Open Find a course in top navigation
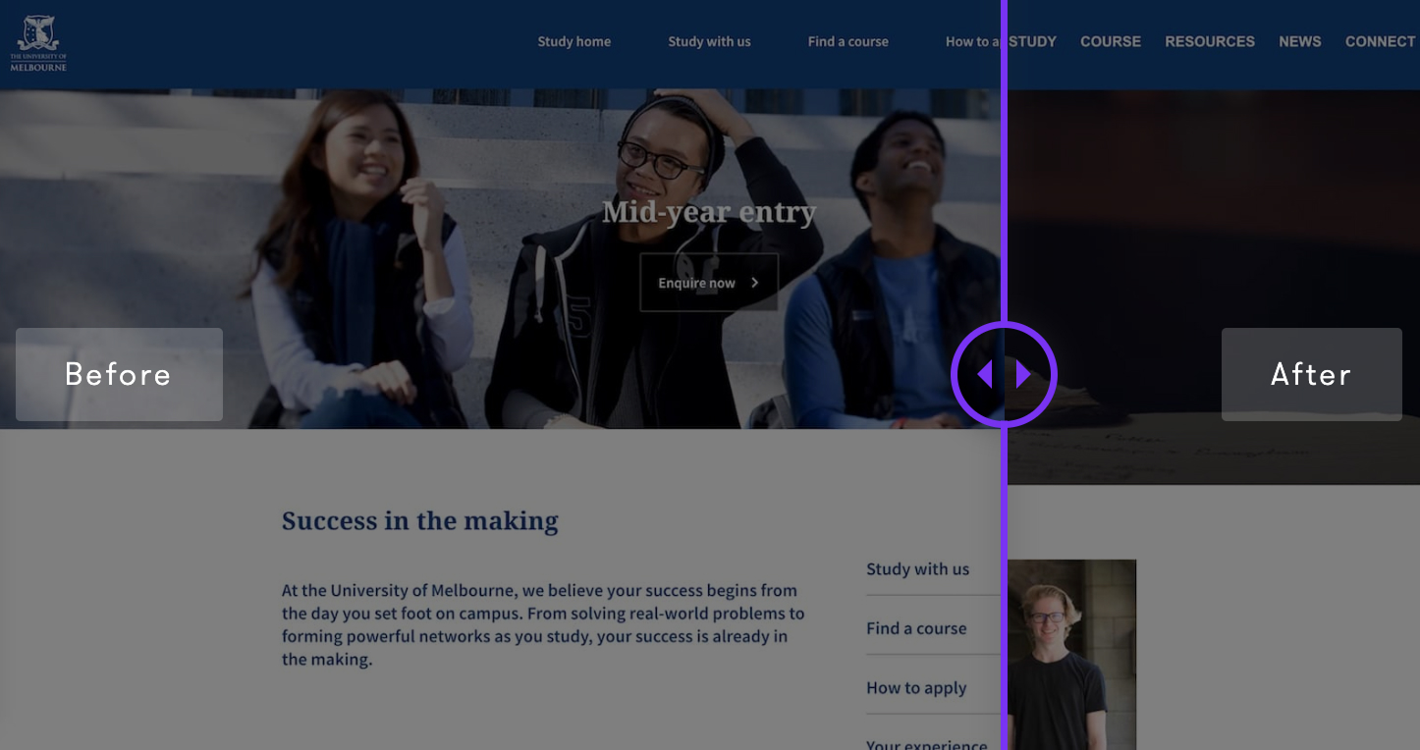The width and height of the screenshot is (1420, 750). (x=848, y=41)
